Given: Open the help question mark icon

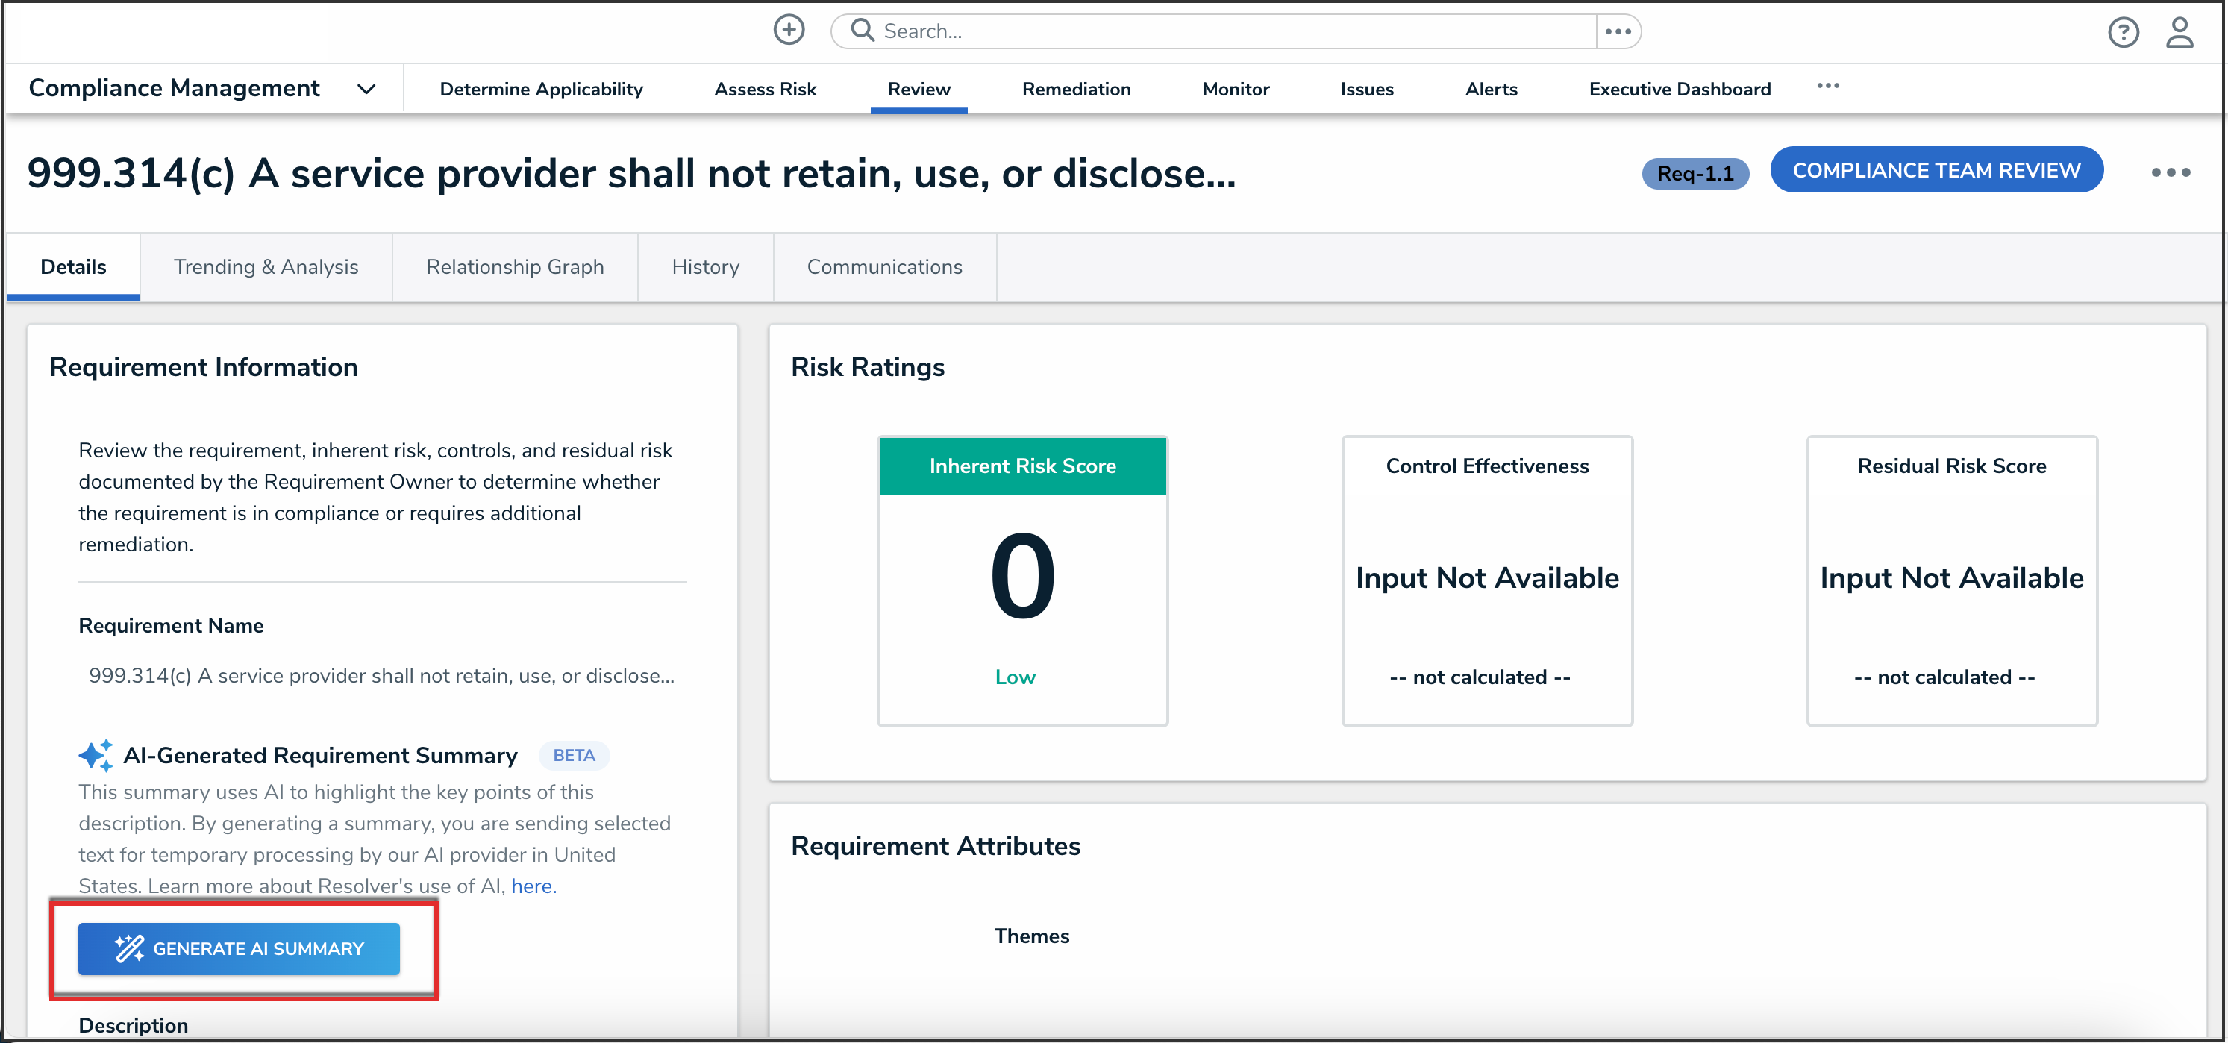Looking at the screenshot, I should coord(2121,33).
